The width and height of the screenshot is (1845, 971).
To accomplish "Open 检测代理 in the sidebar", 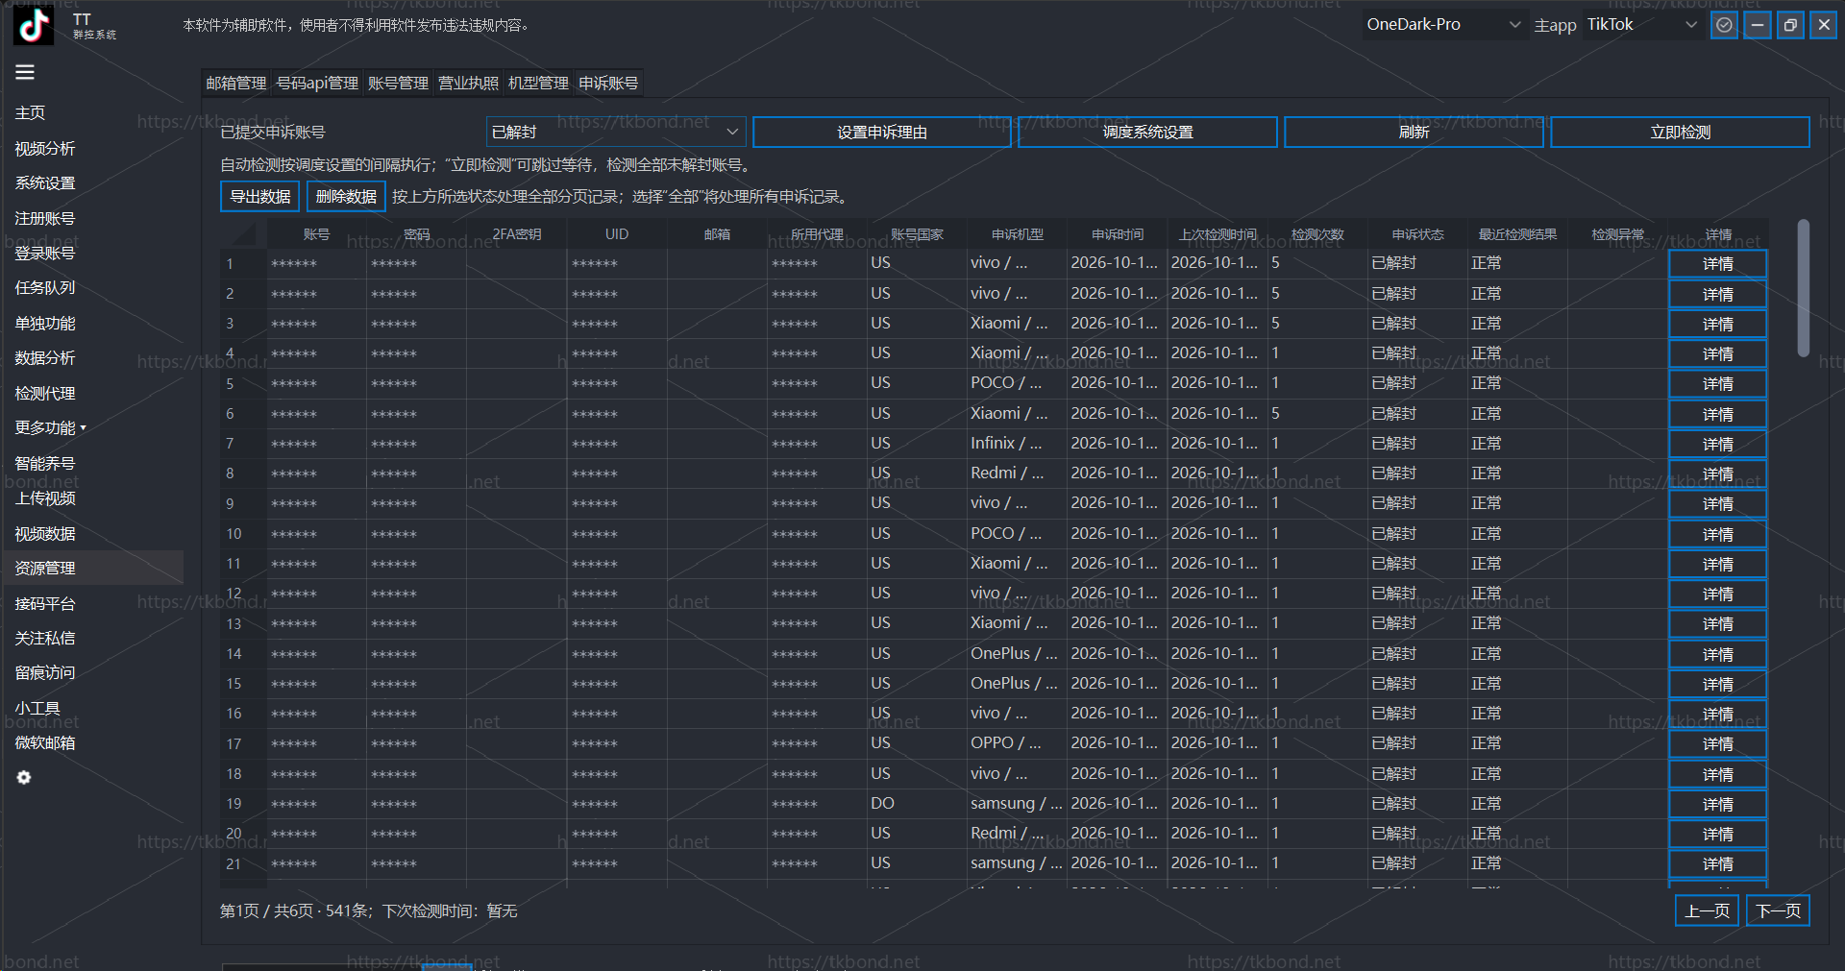I will click(45, 394).
